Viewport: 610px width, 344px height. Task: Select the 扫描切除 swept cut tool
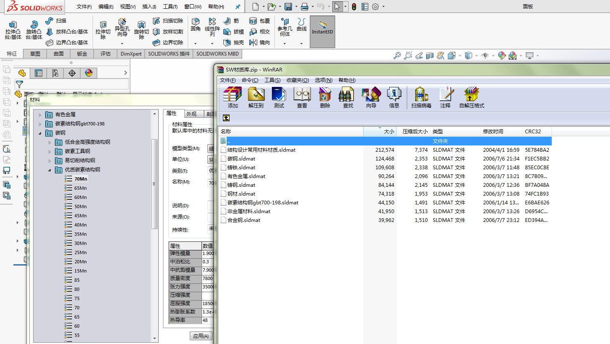[168, 20]
